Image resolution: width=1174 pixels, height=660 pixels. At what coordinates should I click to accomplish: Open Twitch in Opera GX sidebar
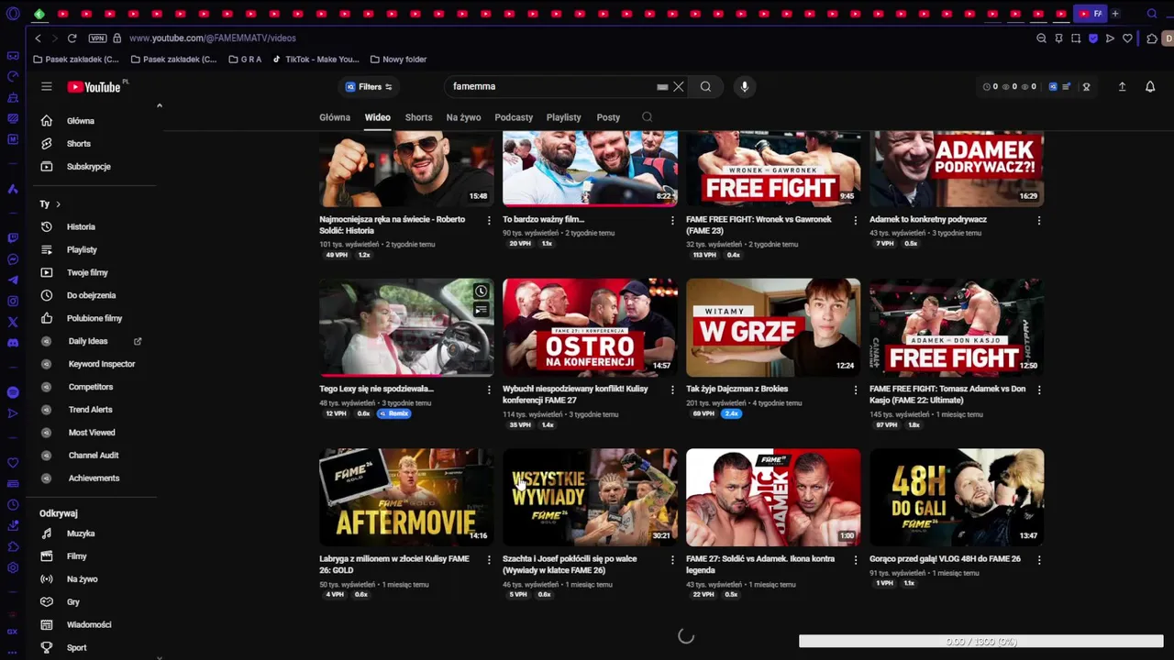click(13, 238)
